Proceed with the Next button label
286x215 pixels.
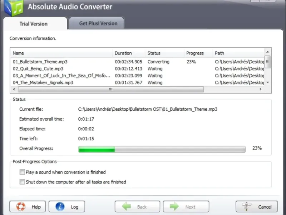[x=190, y=207]
